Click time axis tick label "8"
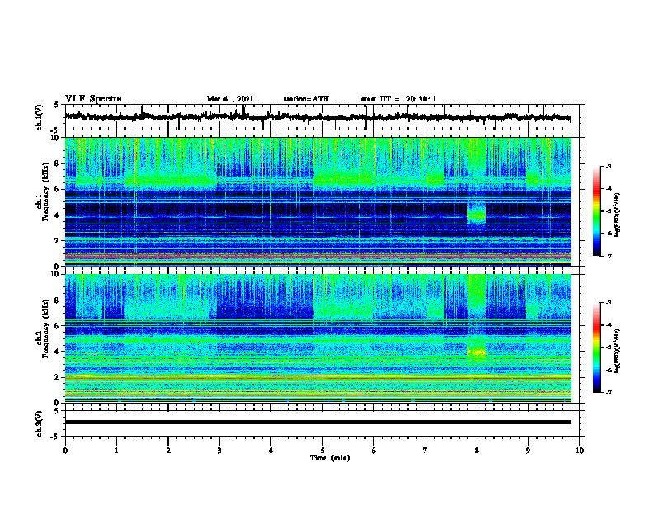 477,451
